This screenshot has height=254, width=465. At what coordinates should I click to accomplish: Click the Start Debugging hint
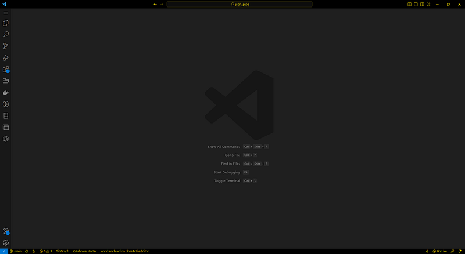point(227,172)
